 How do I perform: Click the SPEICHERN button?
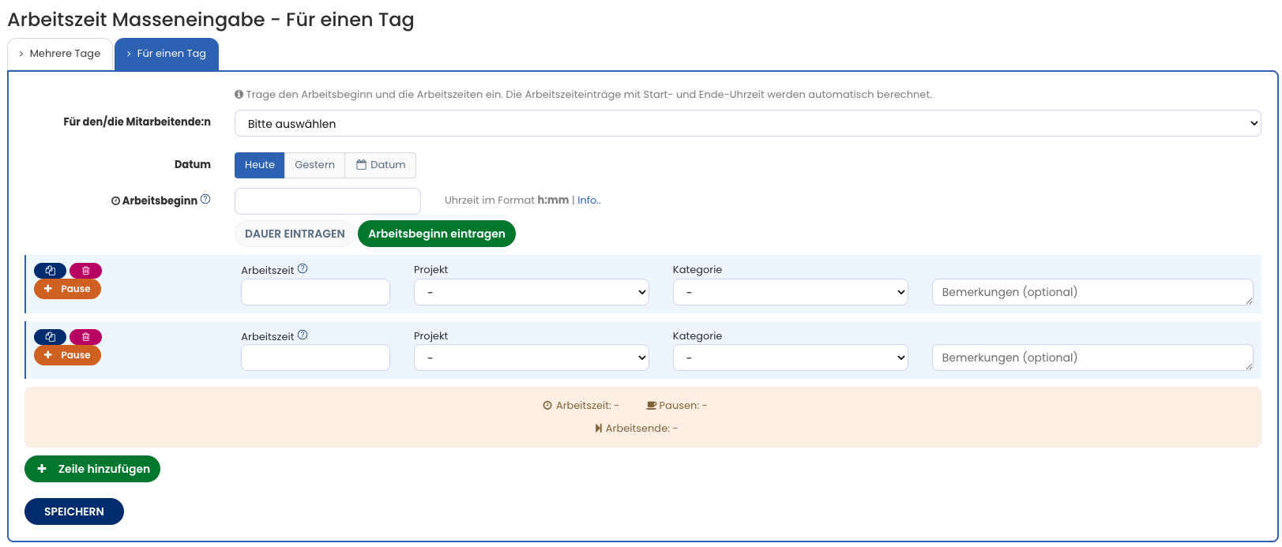[x=74, y=511]
